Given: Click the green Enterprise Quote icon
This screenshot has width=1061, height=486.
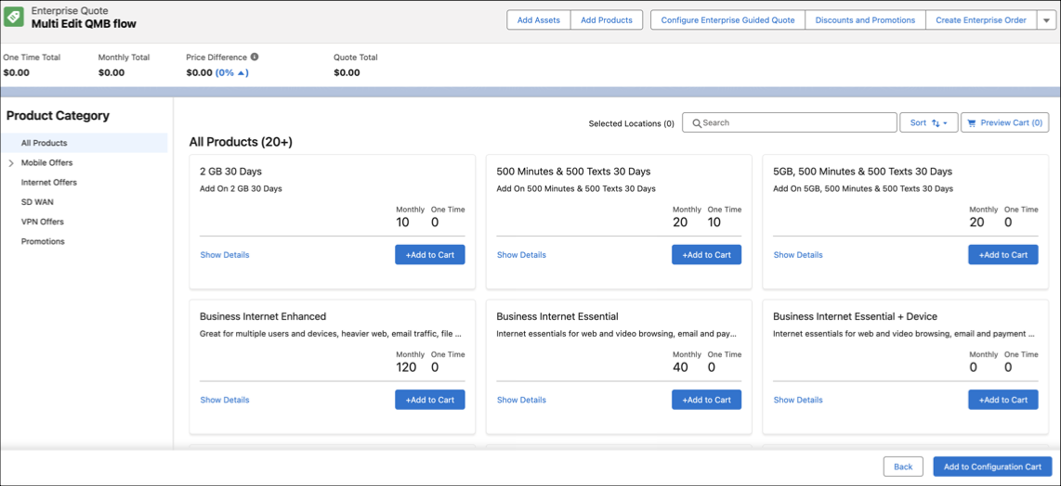Looking at the screenshot, I should point(15,17).
